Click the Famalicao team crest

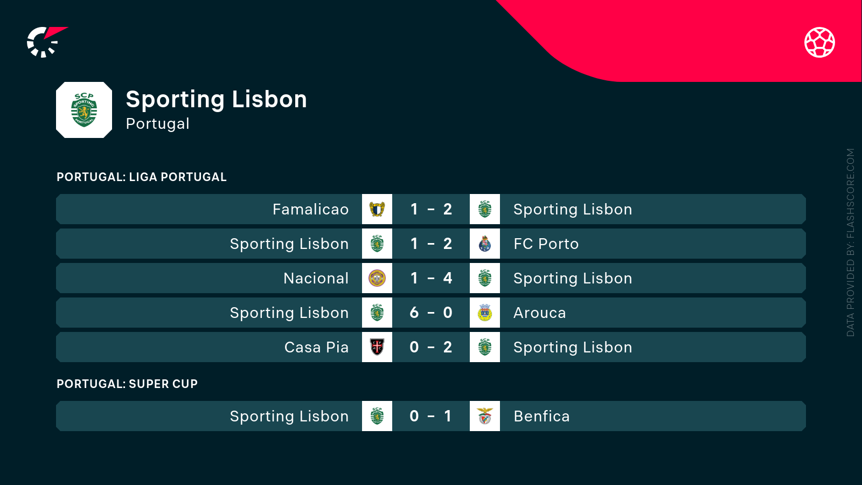tap(377, 209)
